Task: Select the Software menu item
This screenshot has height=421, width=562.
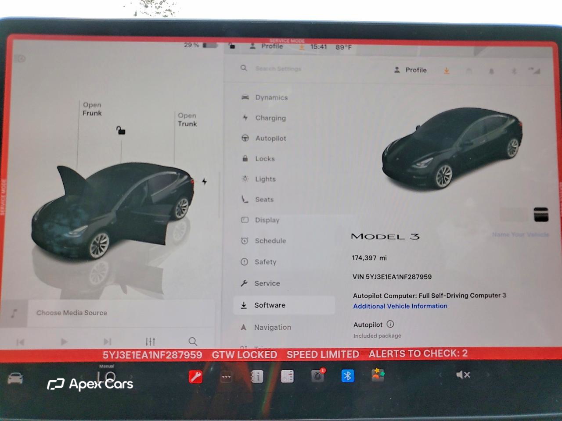Action: [284, 305]
